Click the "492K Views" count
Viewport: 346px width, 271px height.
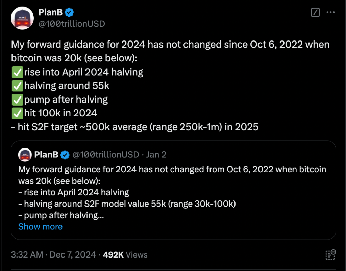point(125,254)
